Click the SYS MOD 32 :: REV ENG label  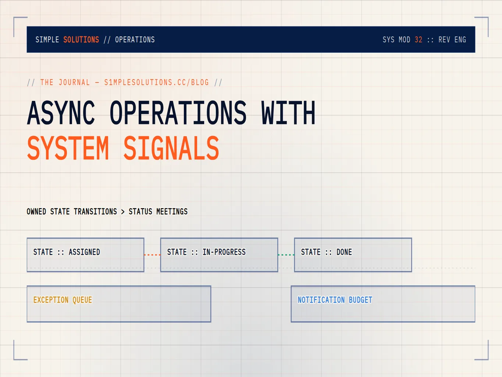pyautogui.click(x=424, y=40)
